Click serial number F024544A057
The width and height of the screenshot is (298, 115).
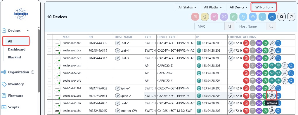tap(98, 103)
